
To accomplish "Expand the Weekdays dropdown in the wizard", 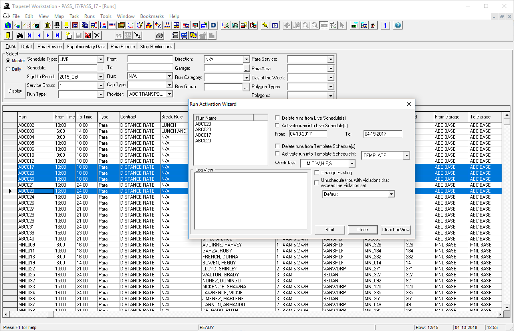I will (x=351, y=163).
